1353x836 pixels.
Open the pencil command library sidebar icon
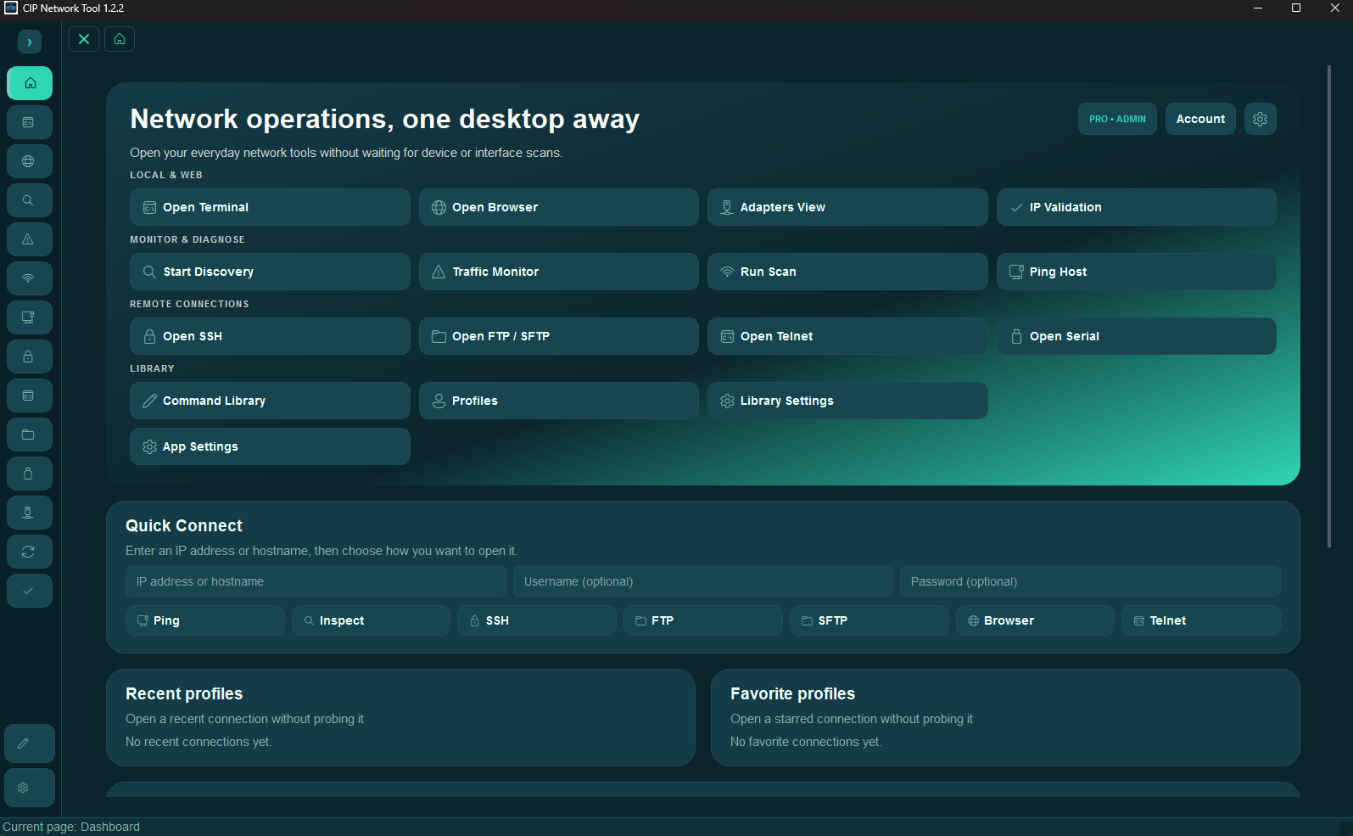coord(30,743)
